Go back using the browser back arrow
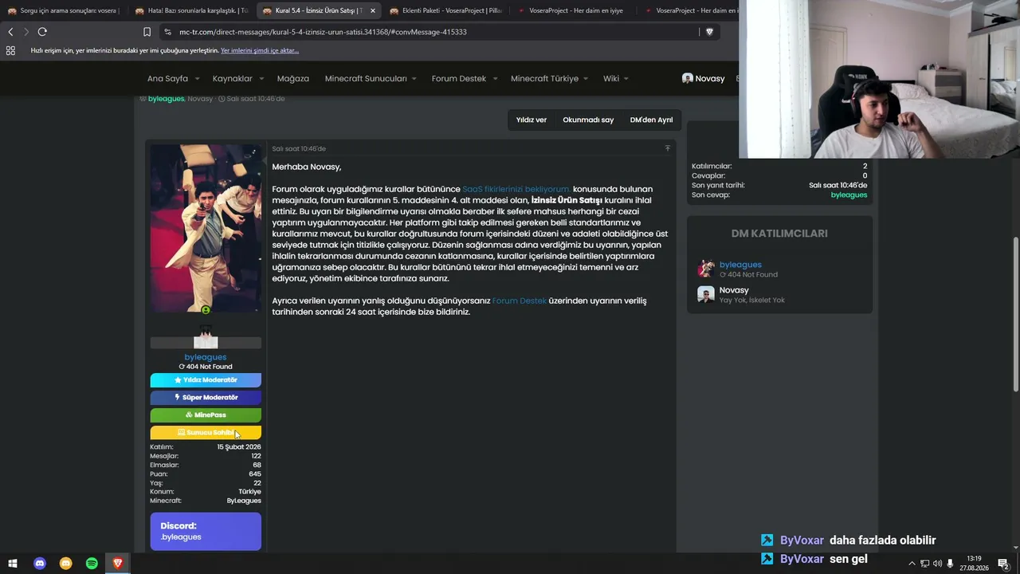1020x574 pixels. (10, 32)
